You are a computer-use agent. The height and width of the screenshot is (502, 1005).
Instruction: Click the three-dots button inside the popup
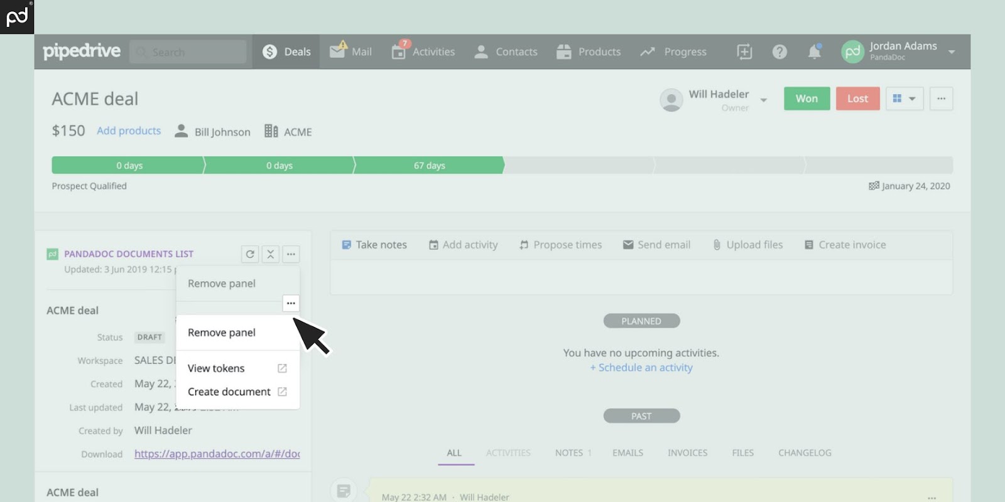click(291, 303)
